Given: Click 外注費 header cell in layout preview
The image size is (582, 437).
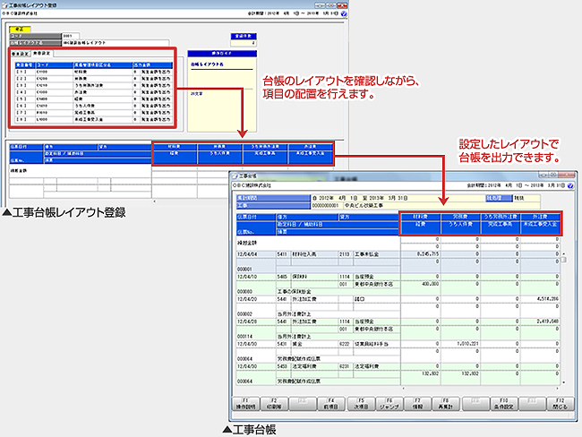Looking at the screenshot, I should (311, 147).
